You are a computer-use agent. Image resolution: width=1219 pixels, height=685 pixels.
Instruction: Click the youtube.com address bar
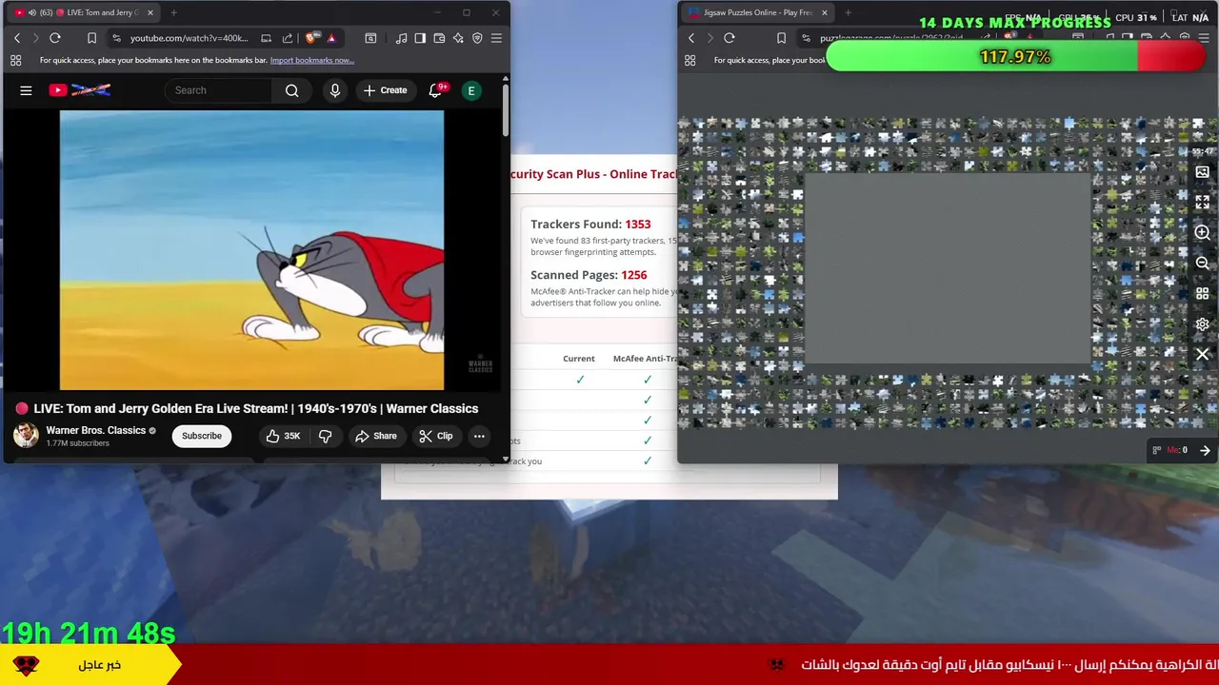[189, 38]
